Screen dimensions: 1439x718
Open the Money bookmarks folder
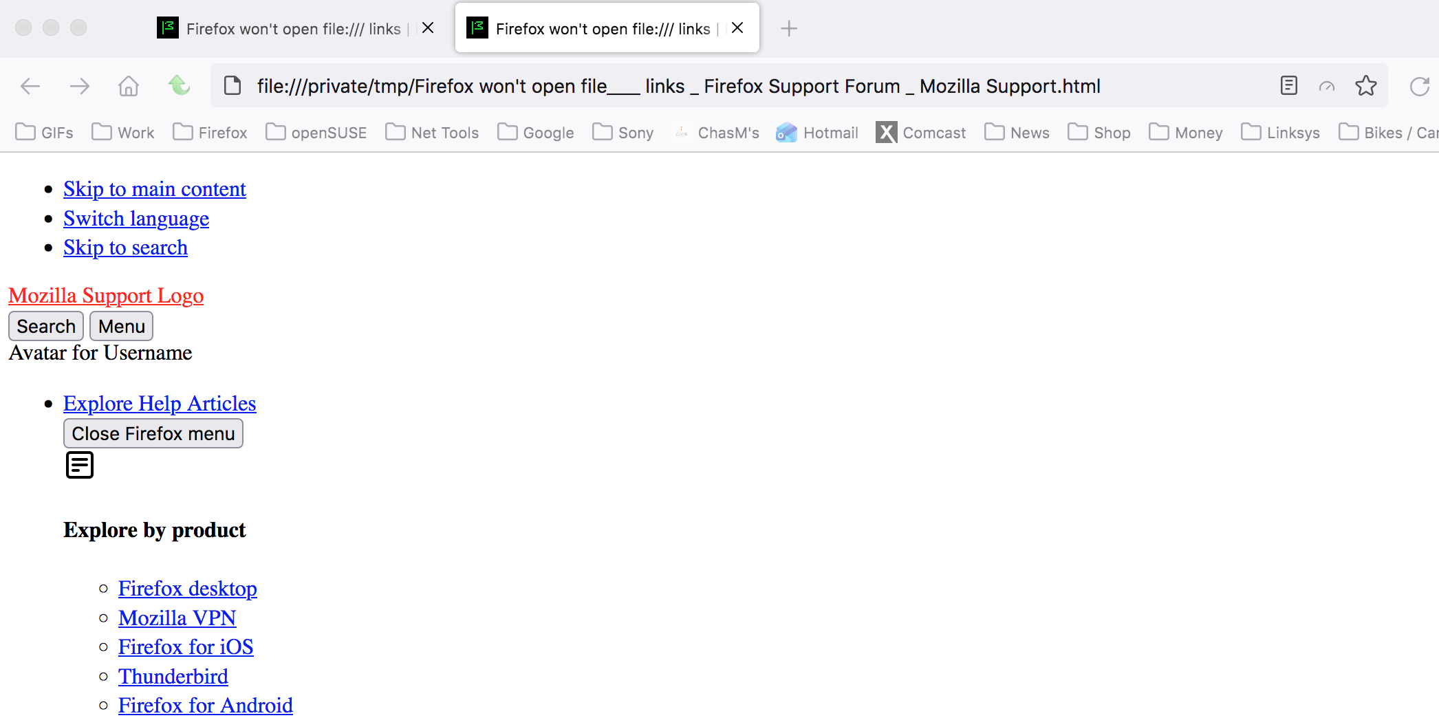(1186, 133)
